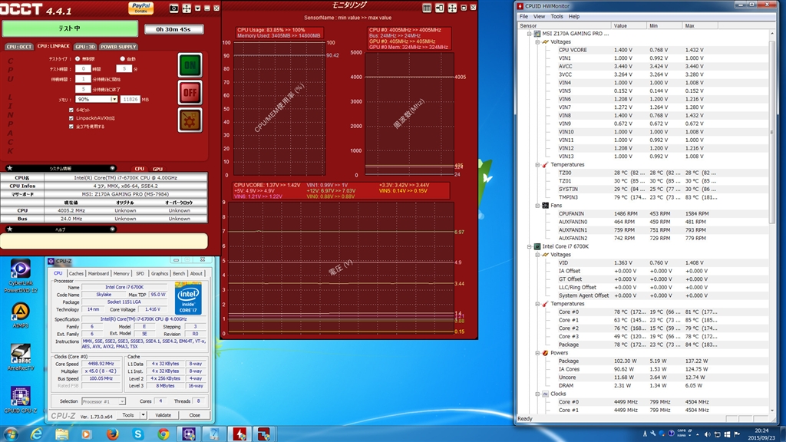Click the PayPal Donate button

coord(142,8)
